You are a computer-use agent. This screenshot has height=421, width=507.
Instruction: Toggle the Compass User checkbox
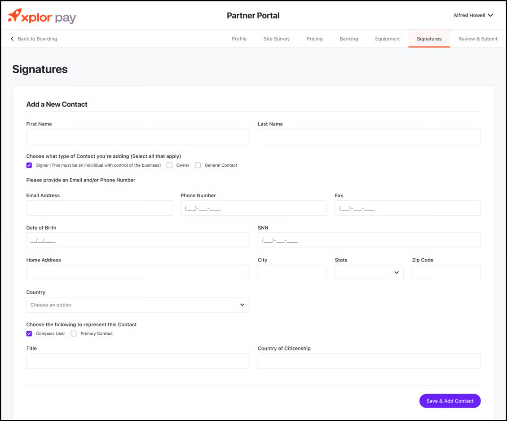pos(29,334)
